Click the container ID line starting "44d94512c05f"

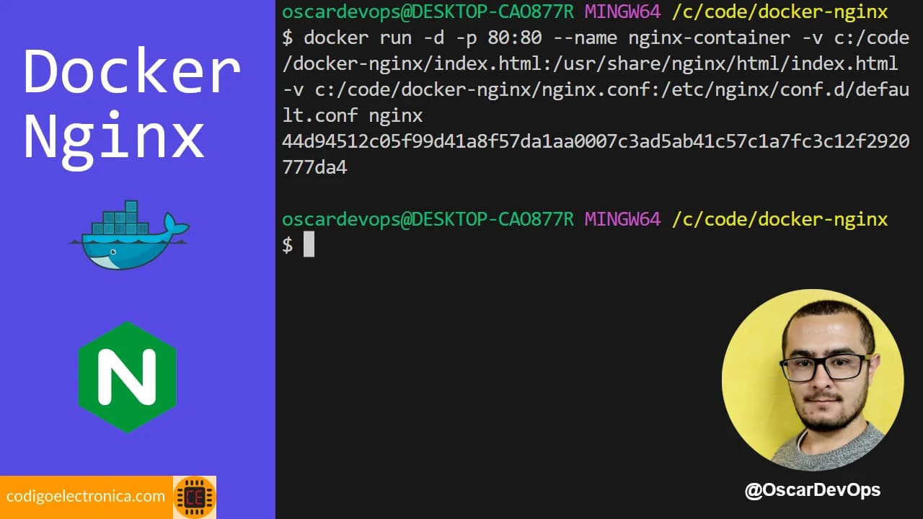596,141
